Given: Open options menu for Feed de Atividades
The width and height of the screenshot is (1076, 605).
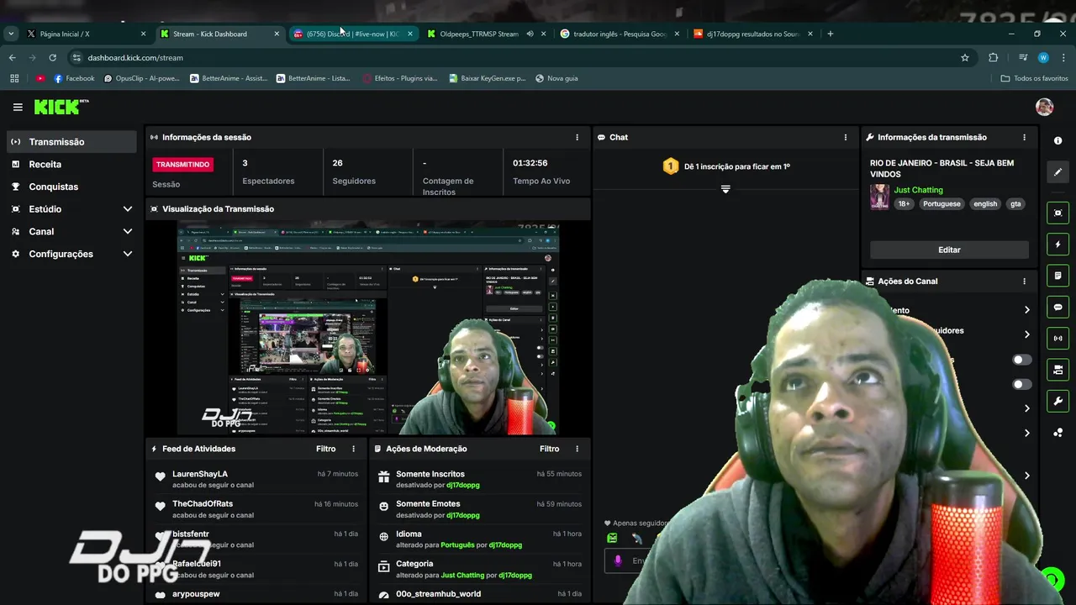Looking at the screenshot, I should tap(353, 449).
